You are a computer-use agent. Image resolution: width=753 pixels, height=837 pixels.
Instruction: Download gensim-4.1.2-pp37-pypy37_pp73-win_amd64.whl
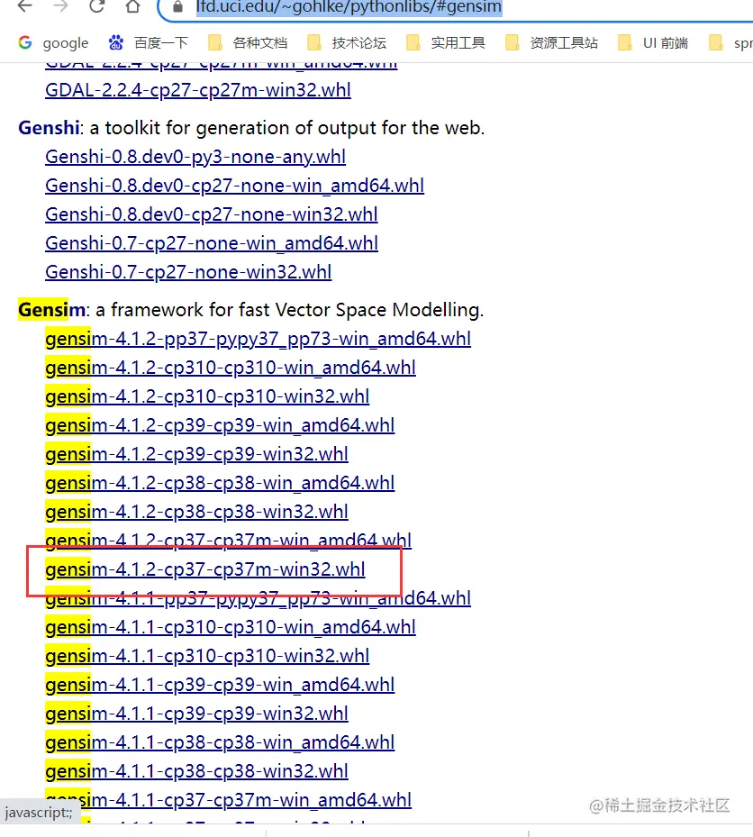[259, 339]
